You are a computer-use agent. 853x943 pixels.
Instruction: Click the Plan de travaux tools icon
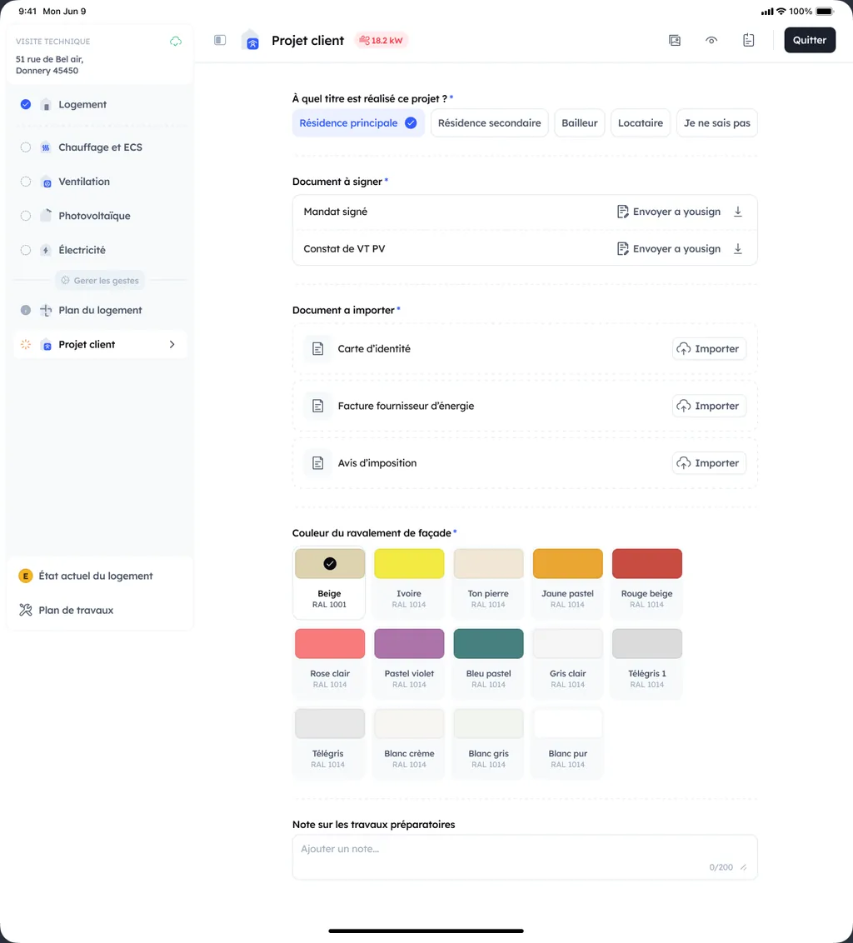click(25, 611)
